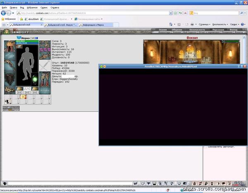This screenshot has width=248, height=193.
Task: Click the address bar URL field
Action: [x=93, y=13]
